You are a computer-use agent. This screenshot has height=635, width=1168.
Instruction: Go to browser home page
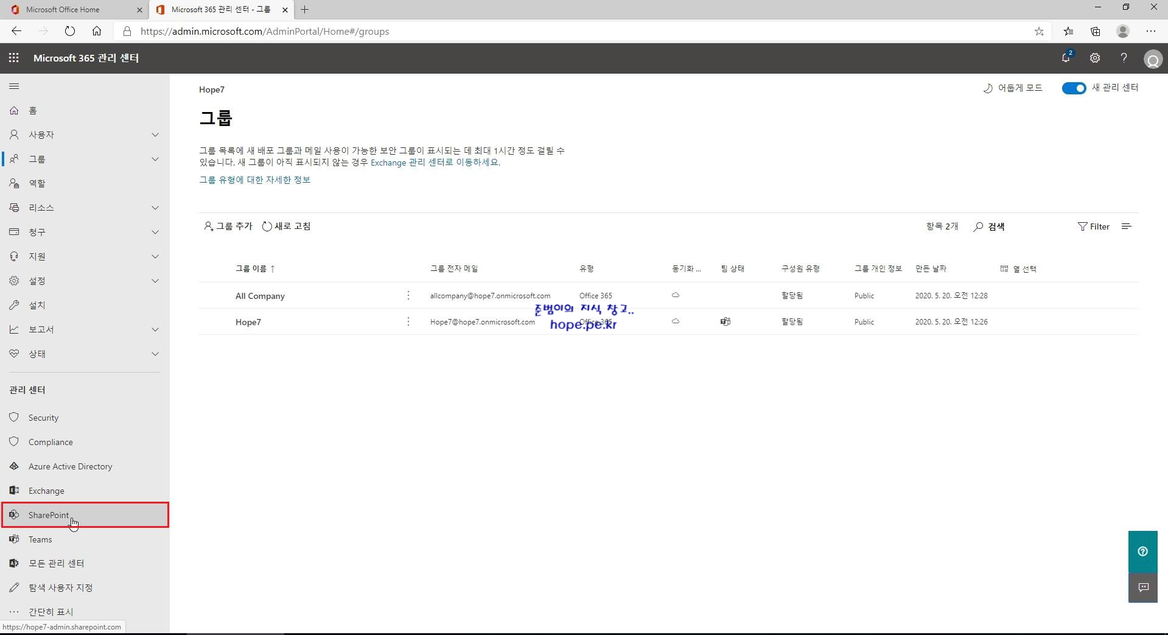[97, 31]
